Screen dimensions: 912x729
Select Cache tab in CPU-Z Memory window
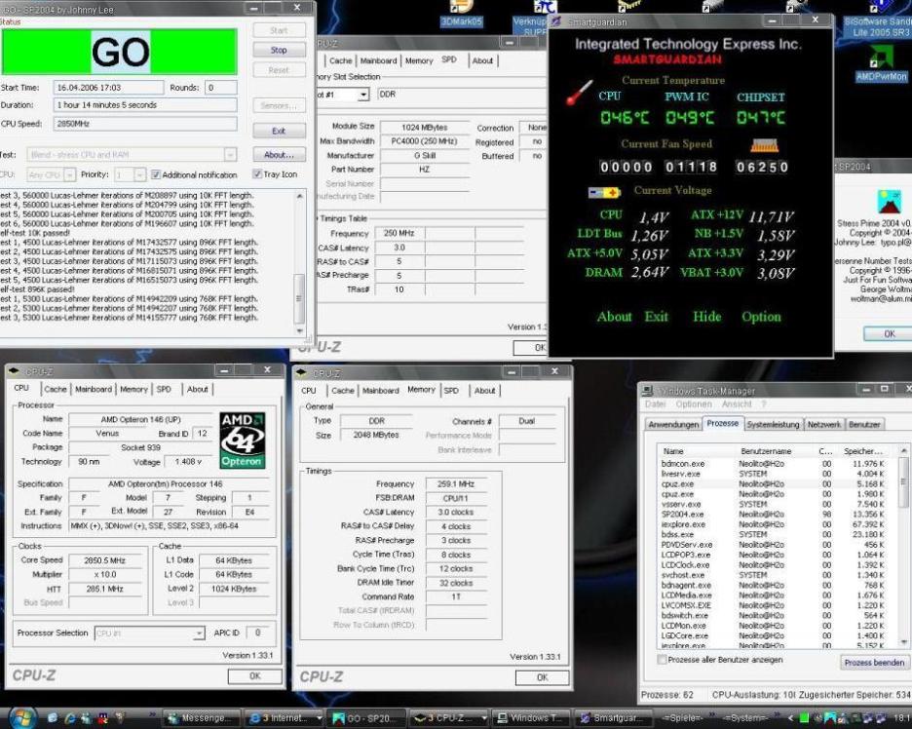(x=343, y=391)
